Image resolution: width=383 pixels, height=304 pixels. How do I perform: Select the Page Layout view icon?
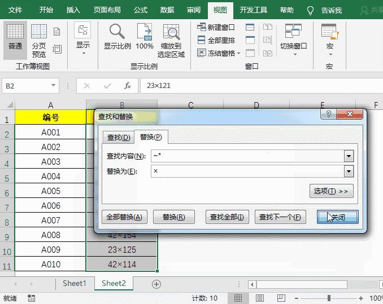(56, 32)
